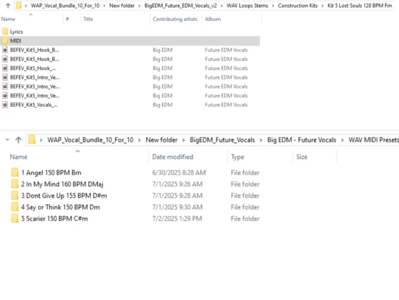399x300 pixels.
Task: Expand the chevron after WAV Loops Stems breadcrumb
Action: coord(273,6)
